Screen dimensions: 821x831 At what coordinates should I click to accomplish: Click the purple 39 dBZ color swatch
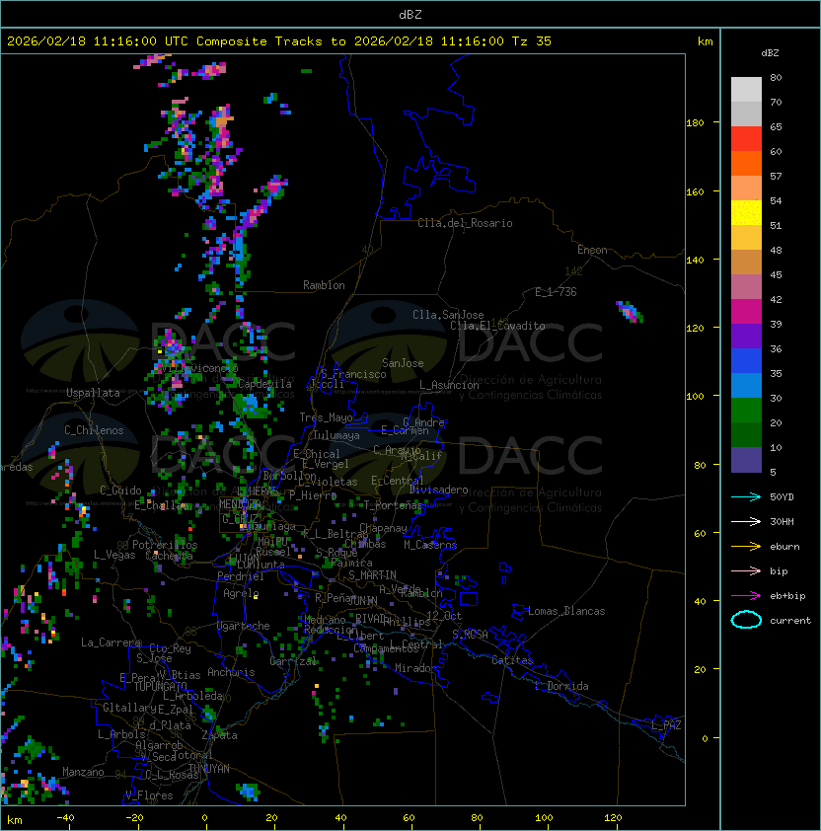[746, 336]
